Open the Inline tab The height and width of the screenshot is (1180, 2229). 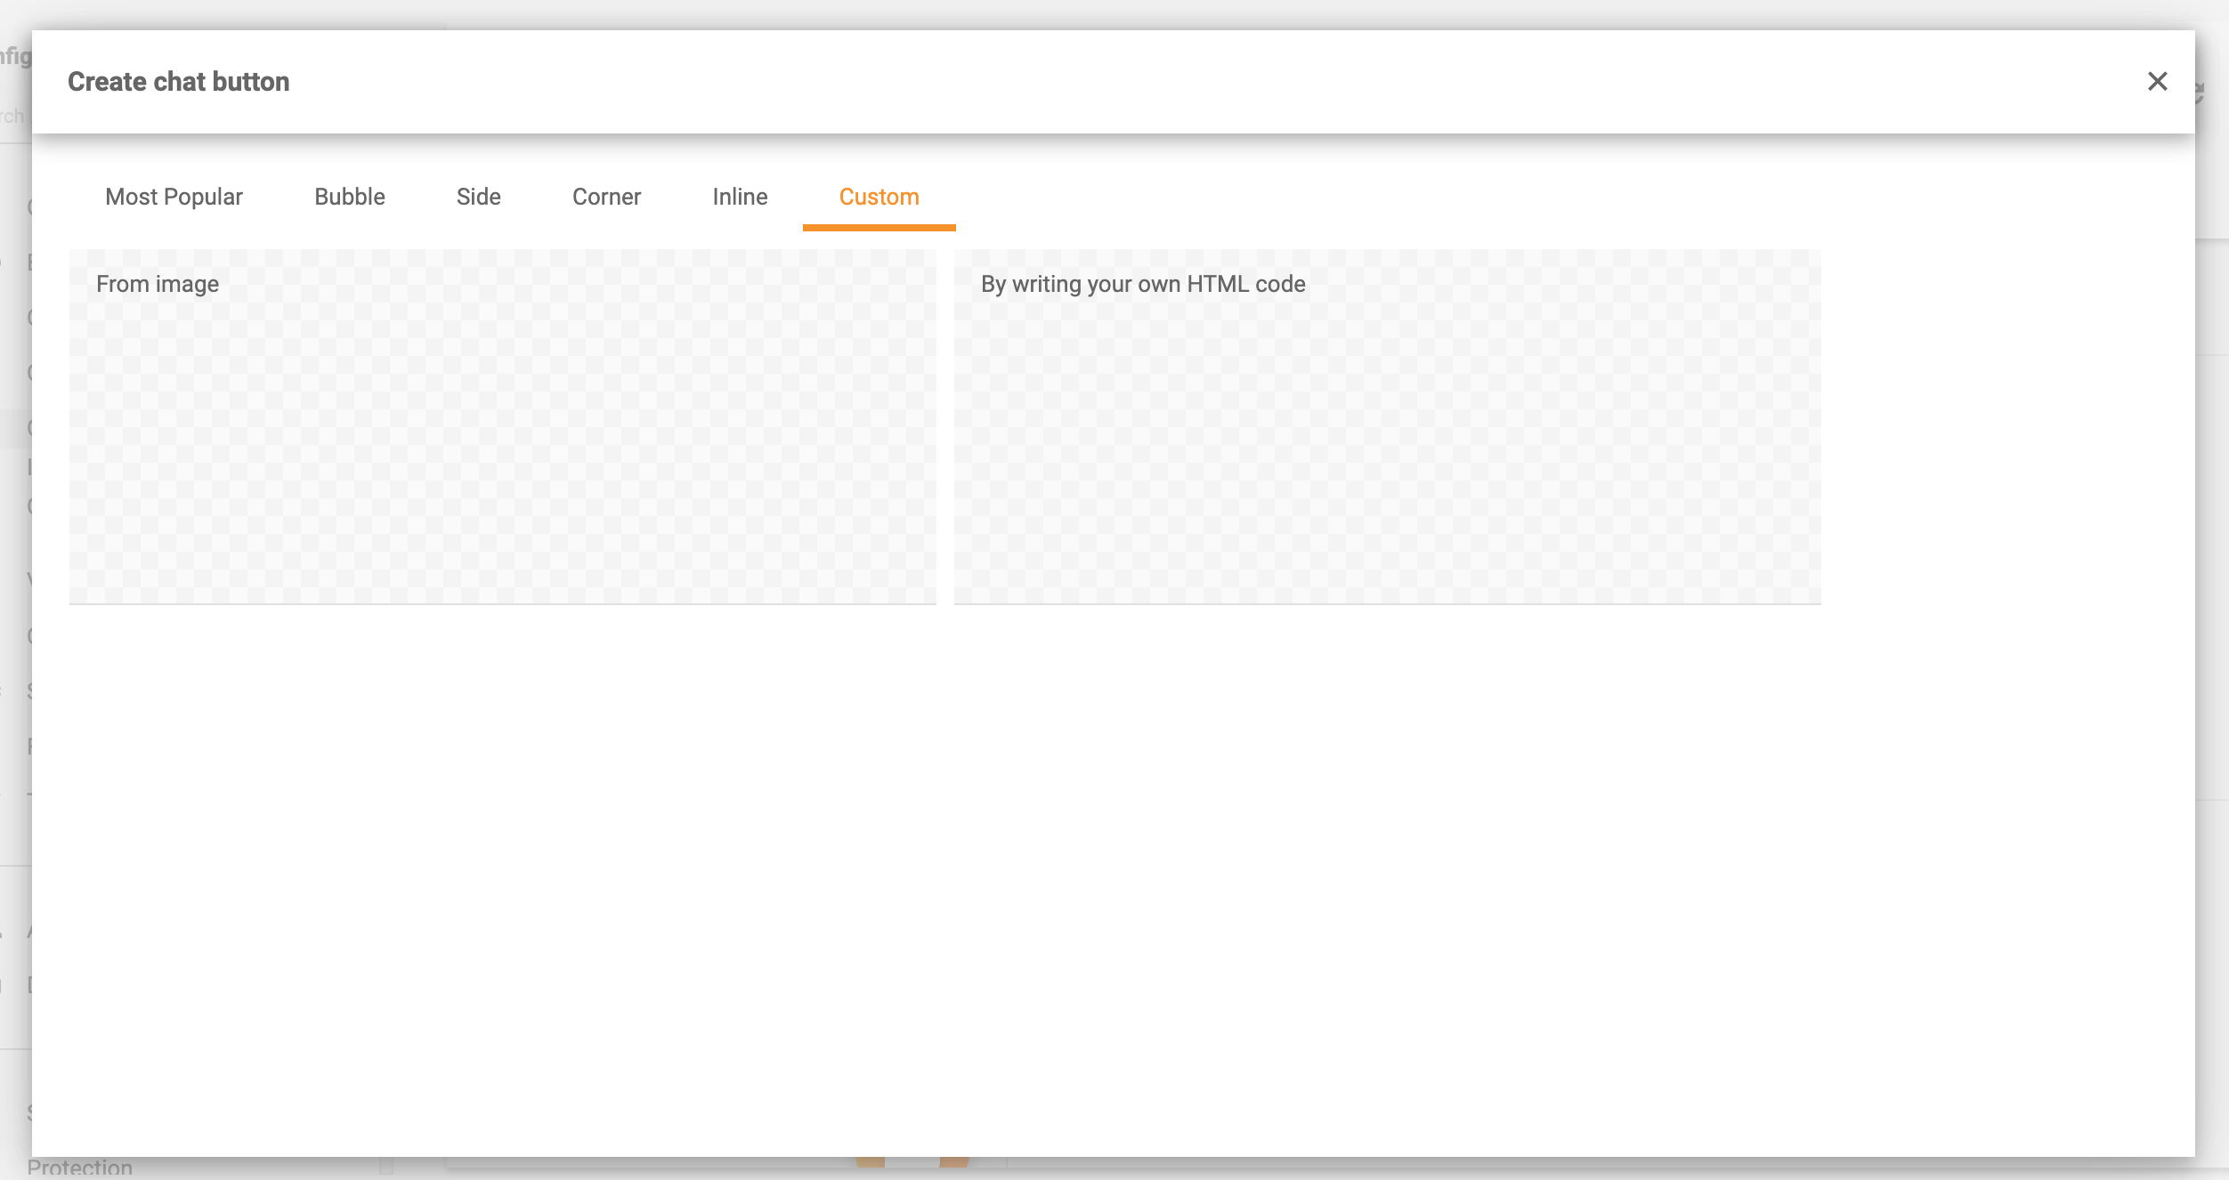tap(739, 197)
